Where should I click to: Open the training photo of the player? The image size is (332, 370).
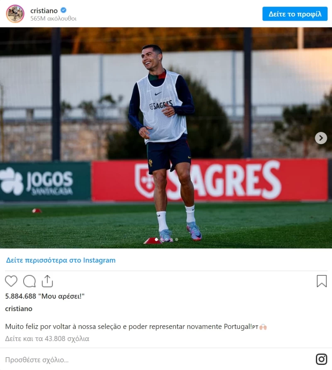coord(166,138)
